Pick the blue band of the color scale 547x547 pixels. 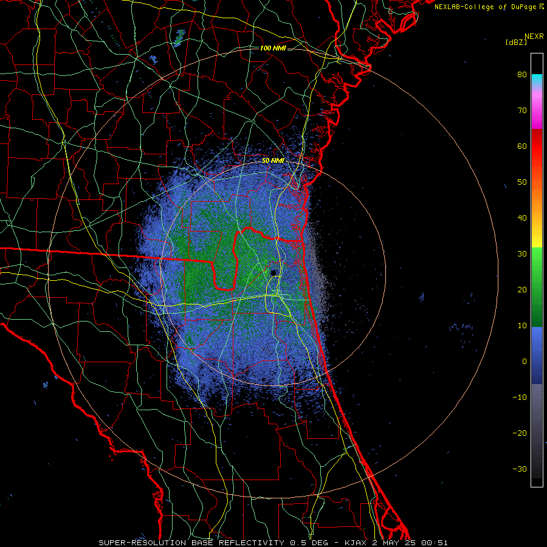click(x=537, y=356)
